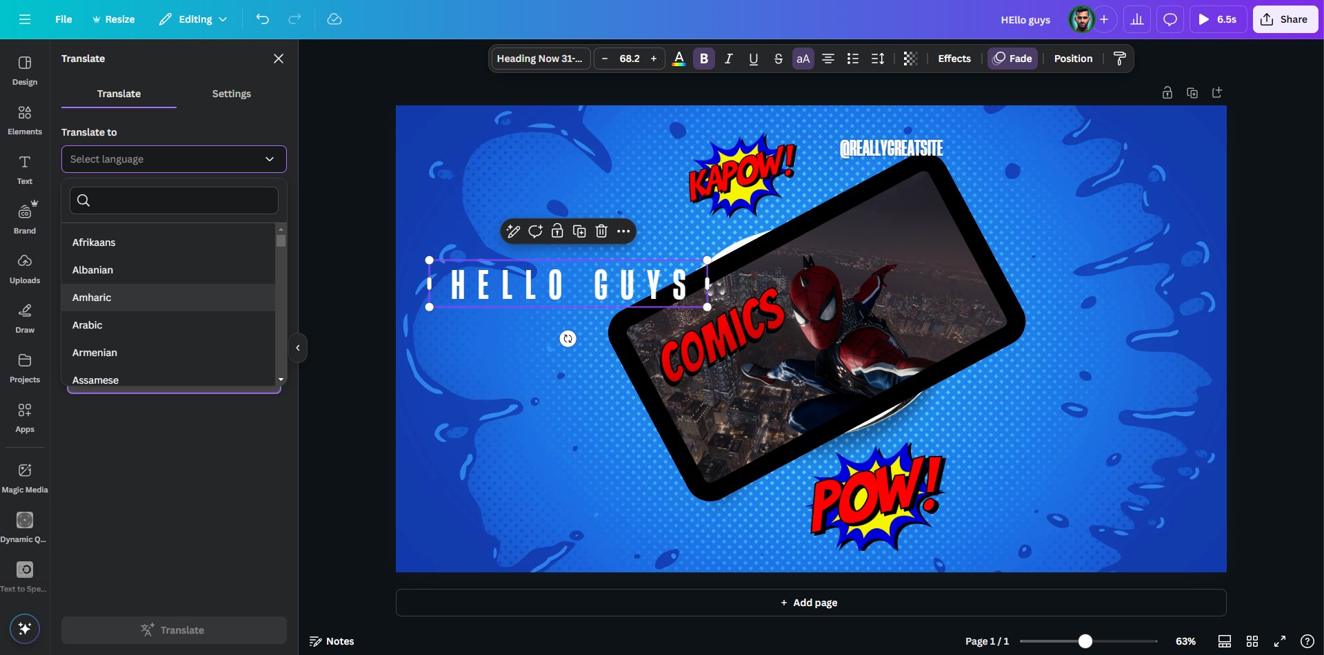Select Afrikaans from the language list
1324x655 pixels.
point(168,242)
